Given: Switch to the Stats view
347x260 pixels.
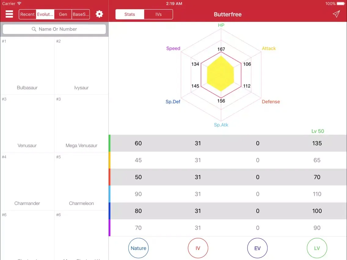Looking at the screenshot, I should click(130, 14).
